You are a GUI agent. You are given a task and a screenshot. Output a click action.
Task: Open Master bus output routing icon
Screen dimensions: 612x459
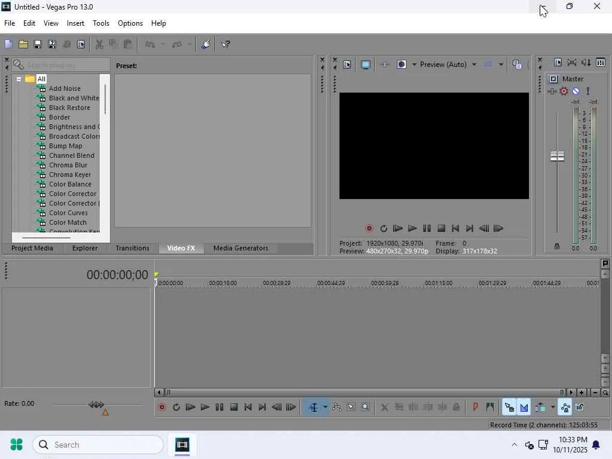click(x=553, y=79)
